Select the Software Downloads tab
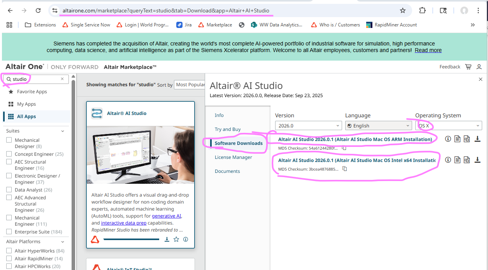488x270 pixels. click(238, 143)
